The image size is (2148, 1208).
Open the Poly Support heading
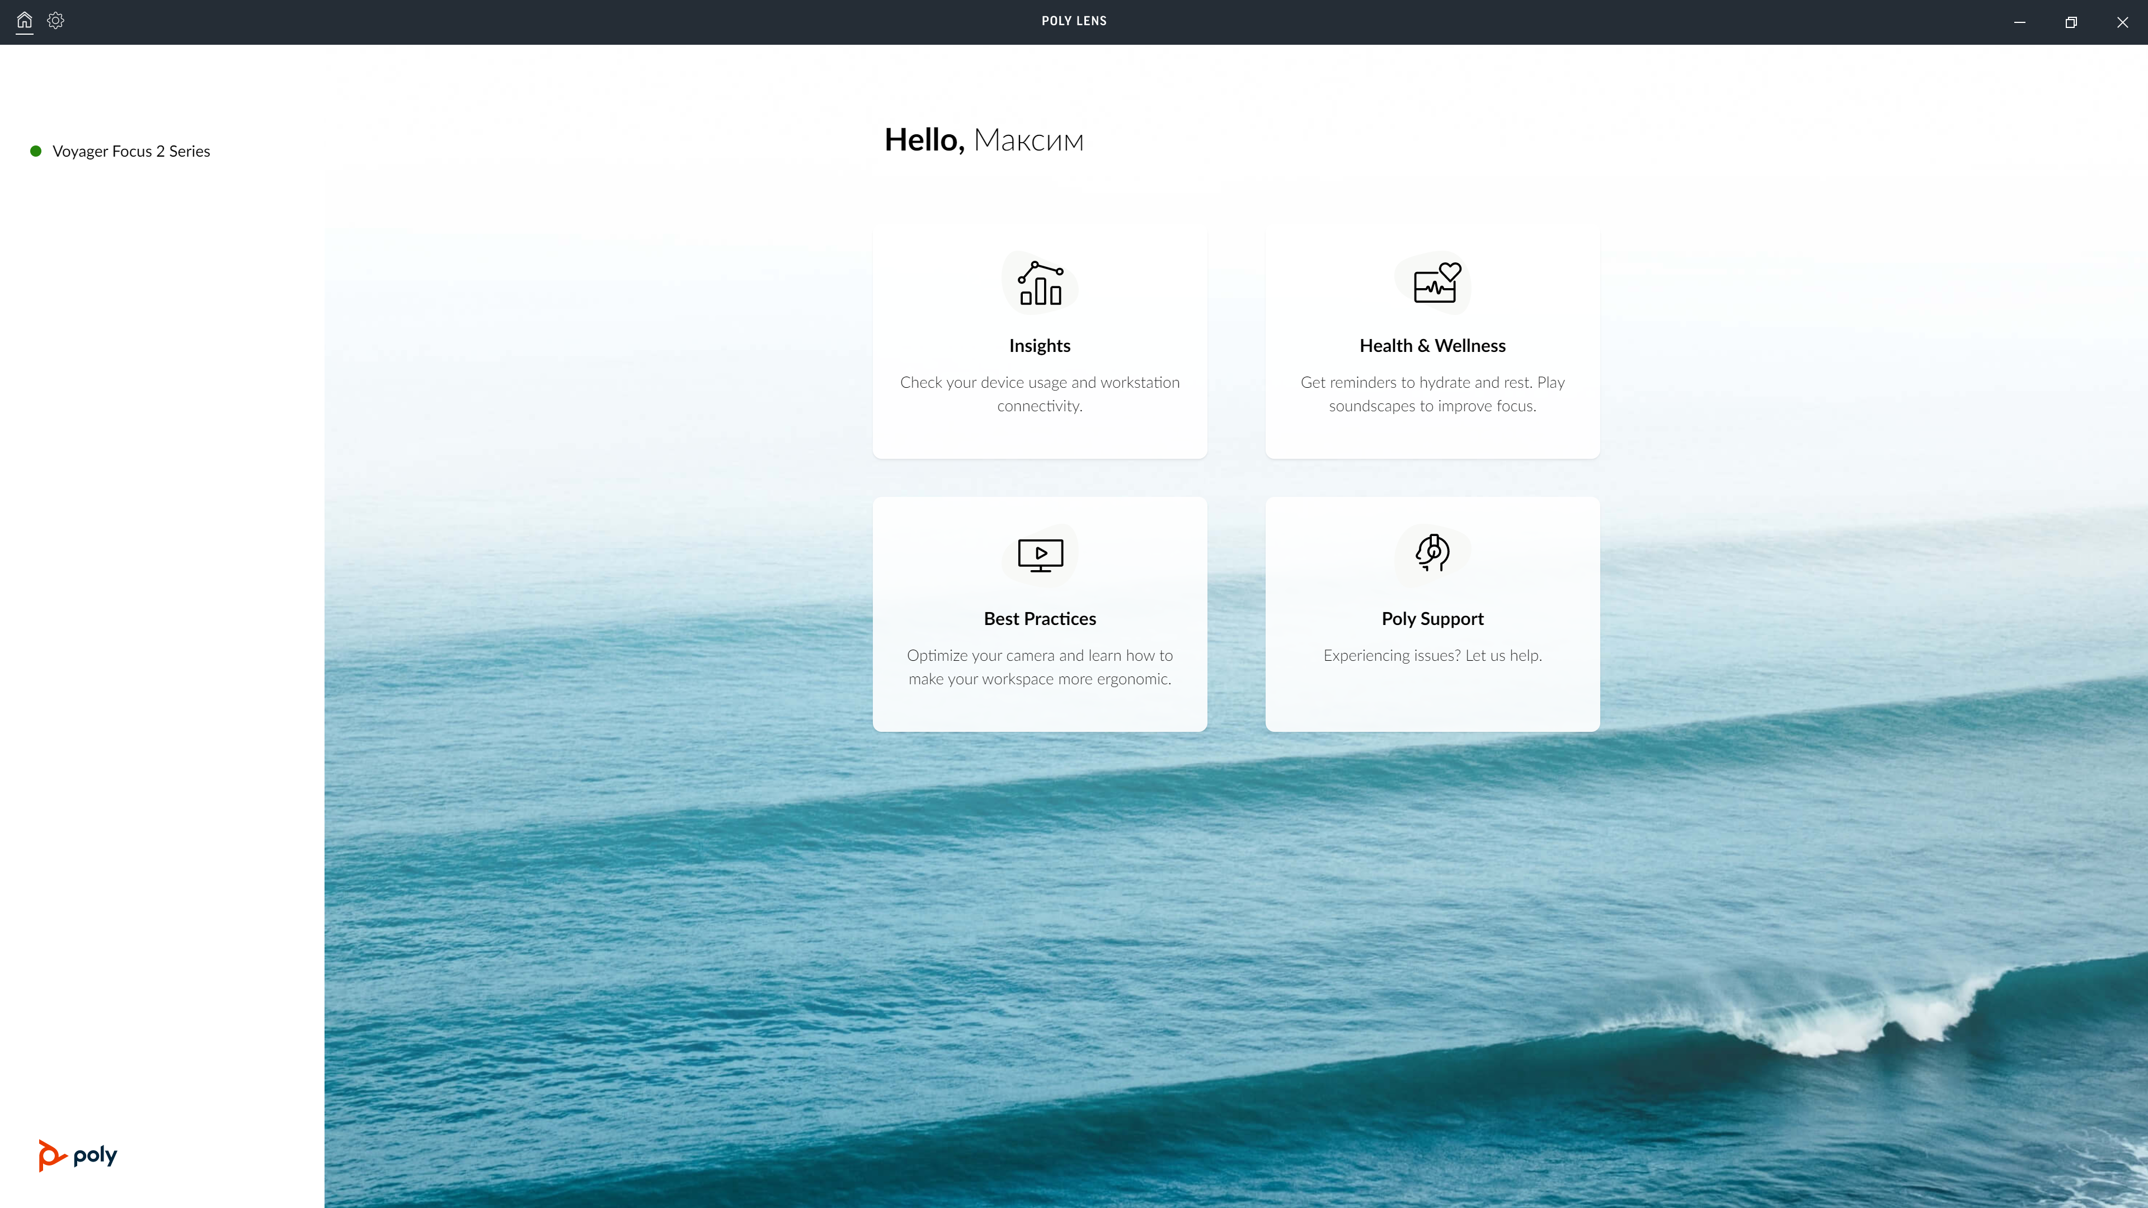click(x=1432, y=619)
